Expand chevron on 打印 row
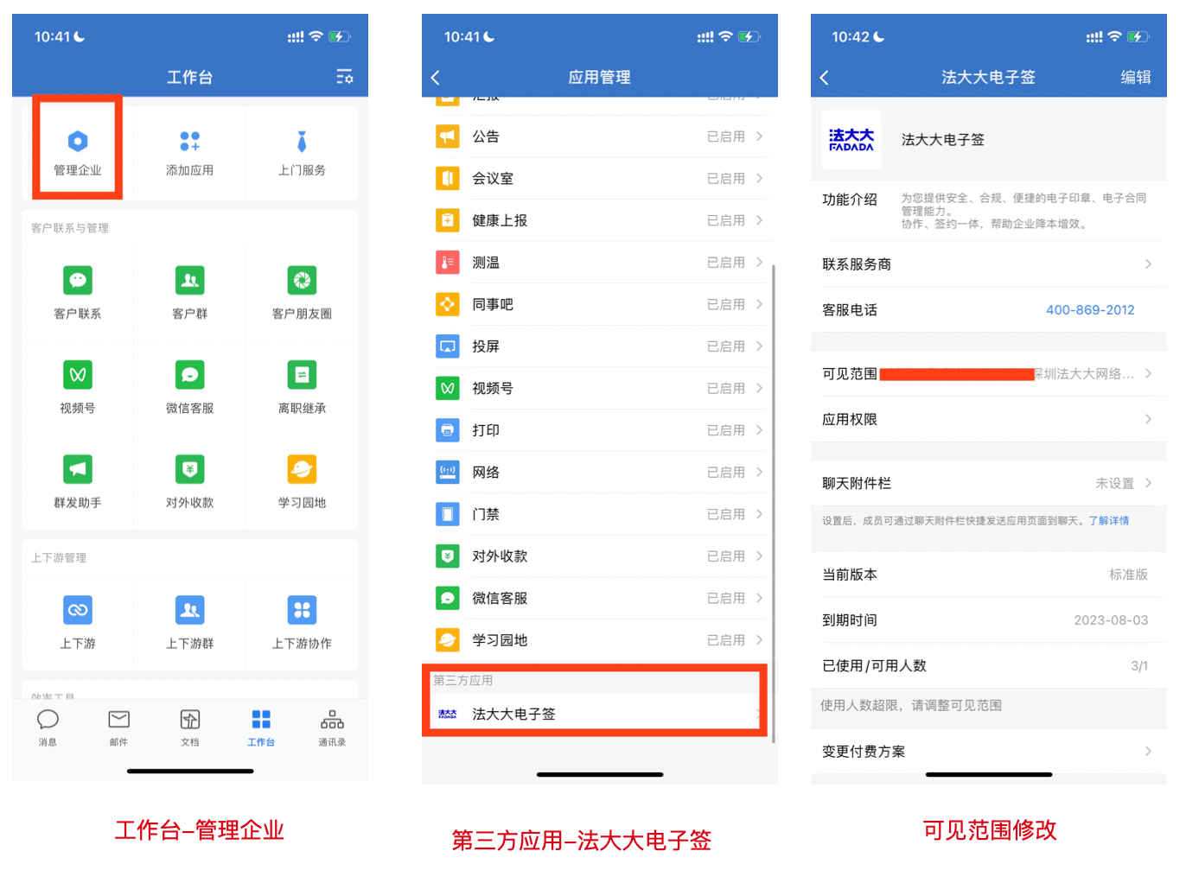1186x883 pixels. coord(759,429)
